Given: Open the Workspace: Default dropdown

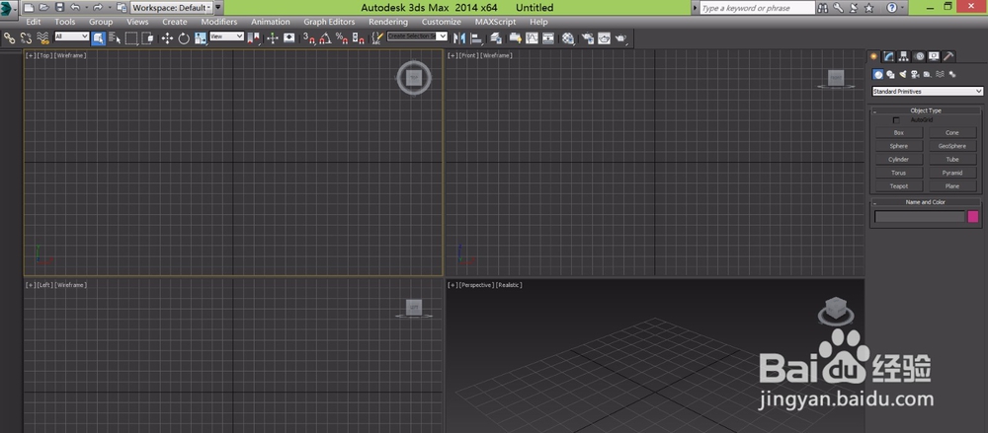Looking at the screenshot, I should [171, 8].
